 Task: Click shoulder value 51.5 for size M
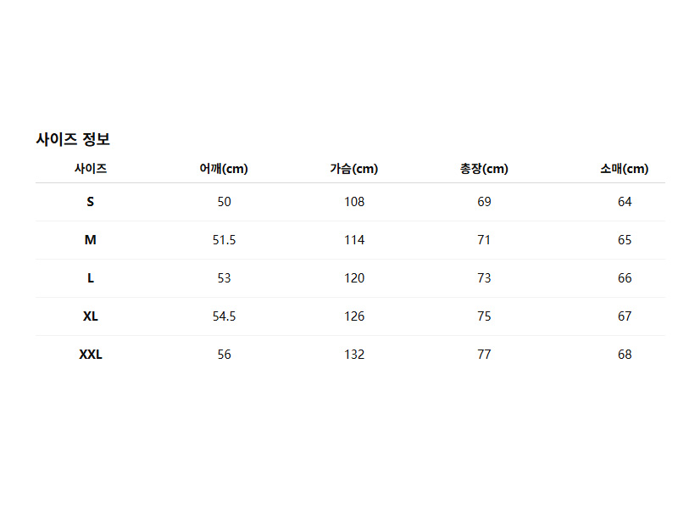point(224,240)
